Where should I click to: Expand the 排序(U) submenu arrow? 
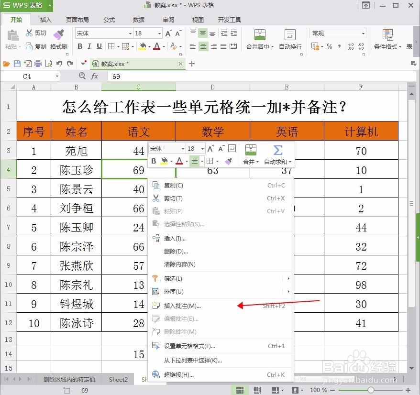pos(288,291)
